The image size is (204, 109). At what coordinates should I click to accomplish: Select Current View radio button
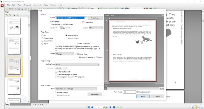[x=43, y=41]
